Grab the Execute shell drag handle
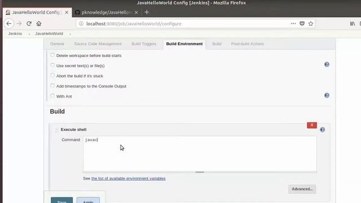The image size is (361, 203). [56, 130]
